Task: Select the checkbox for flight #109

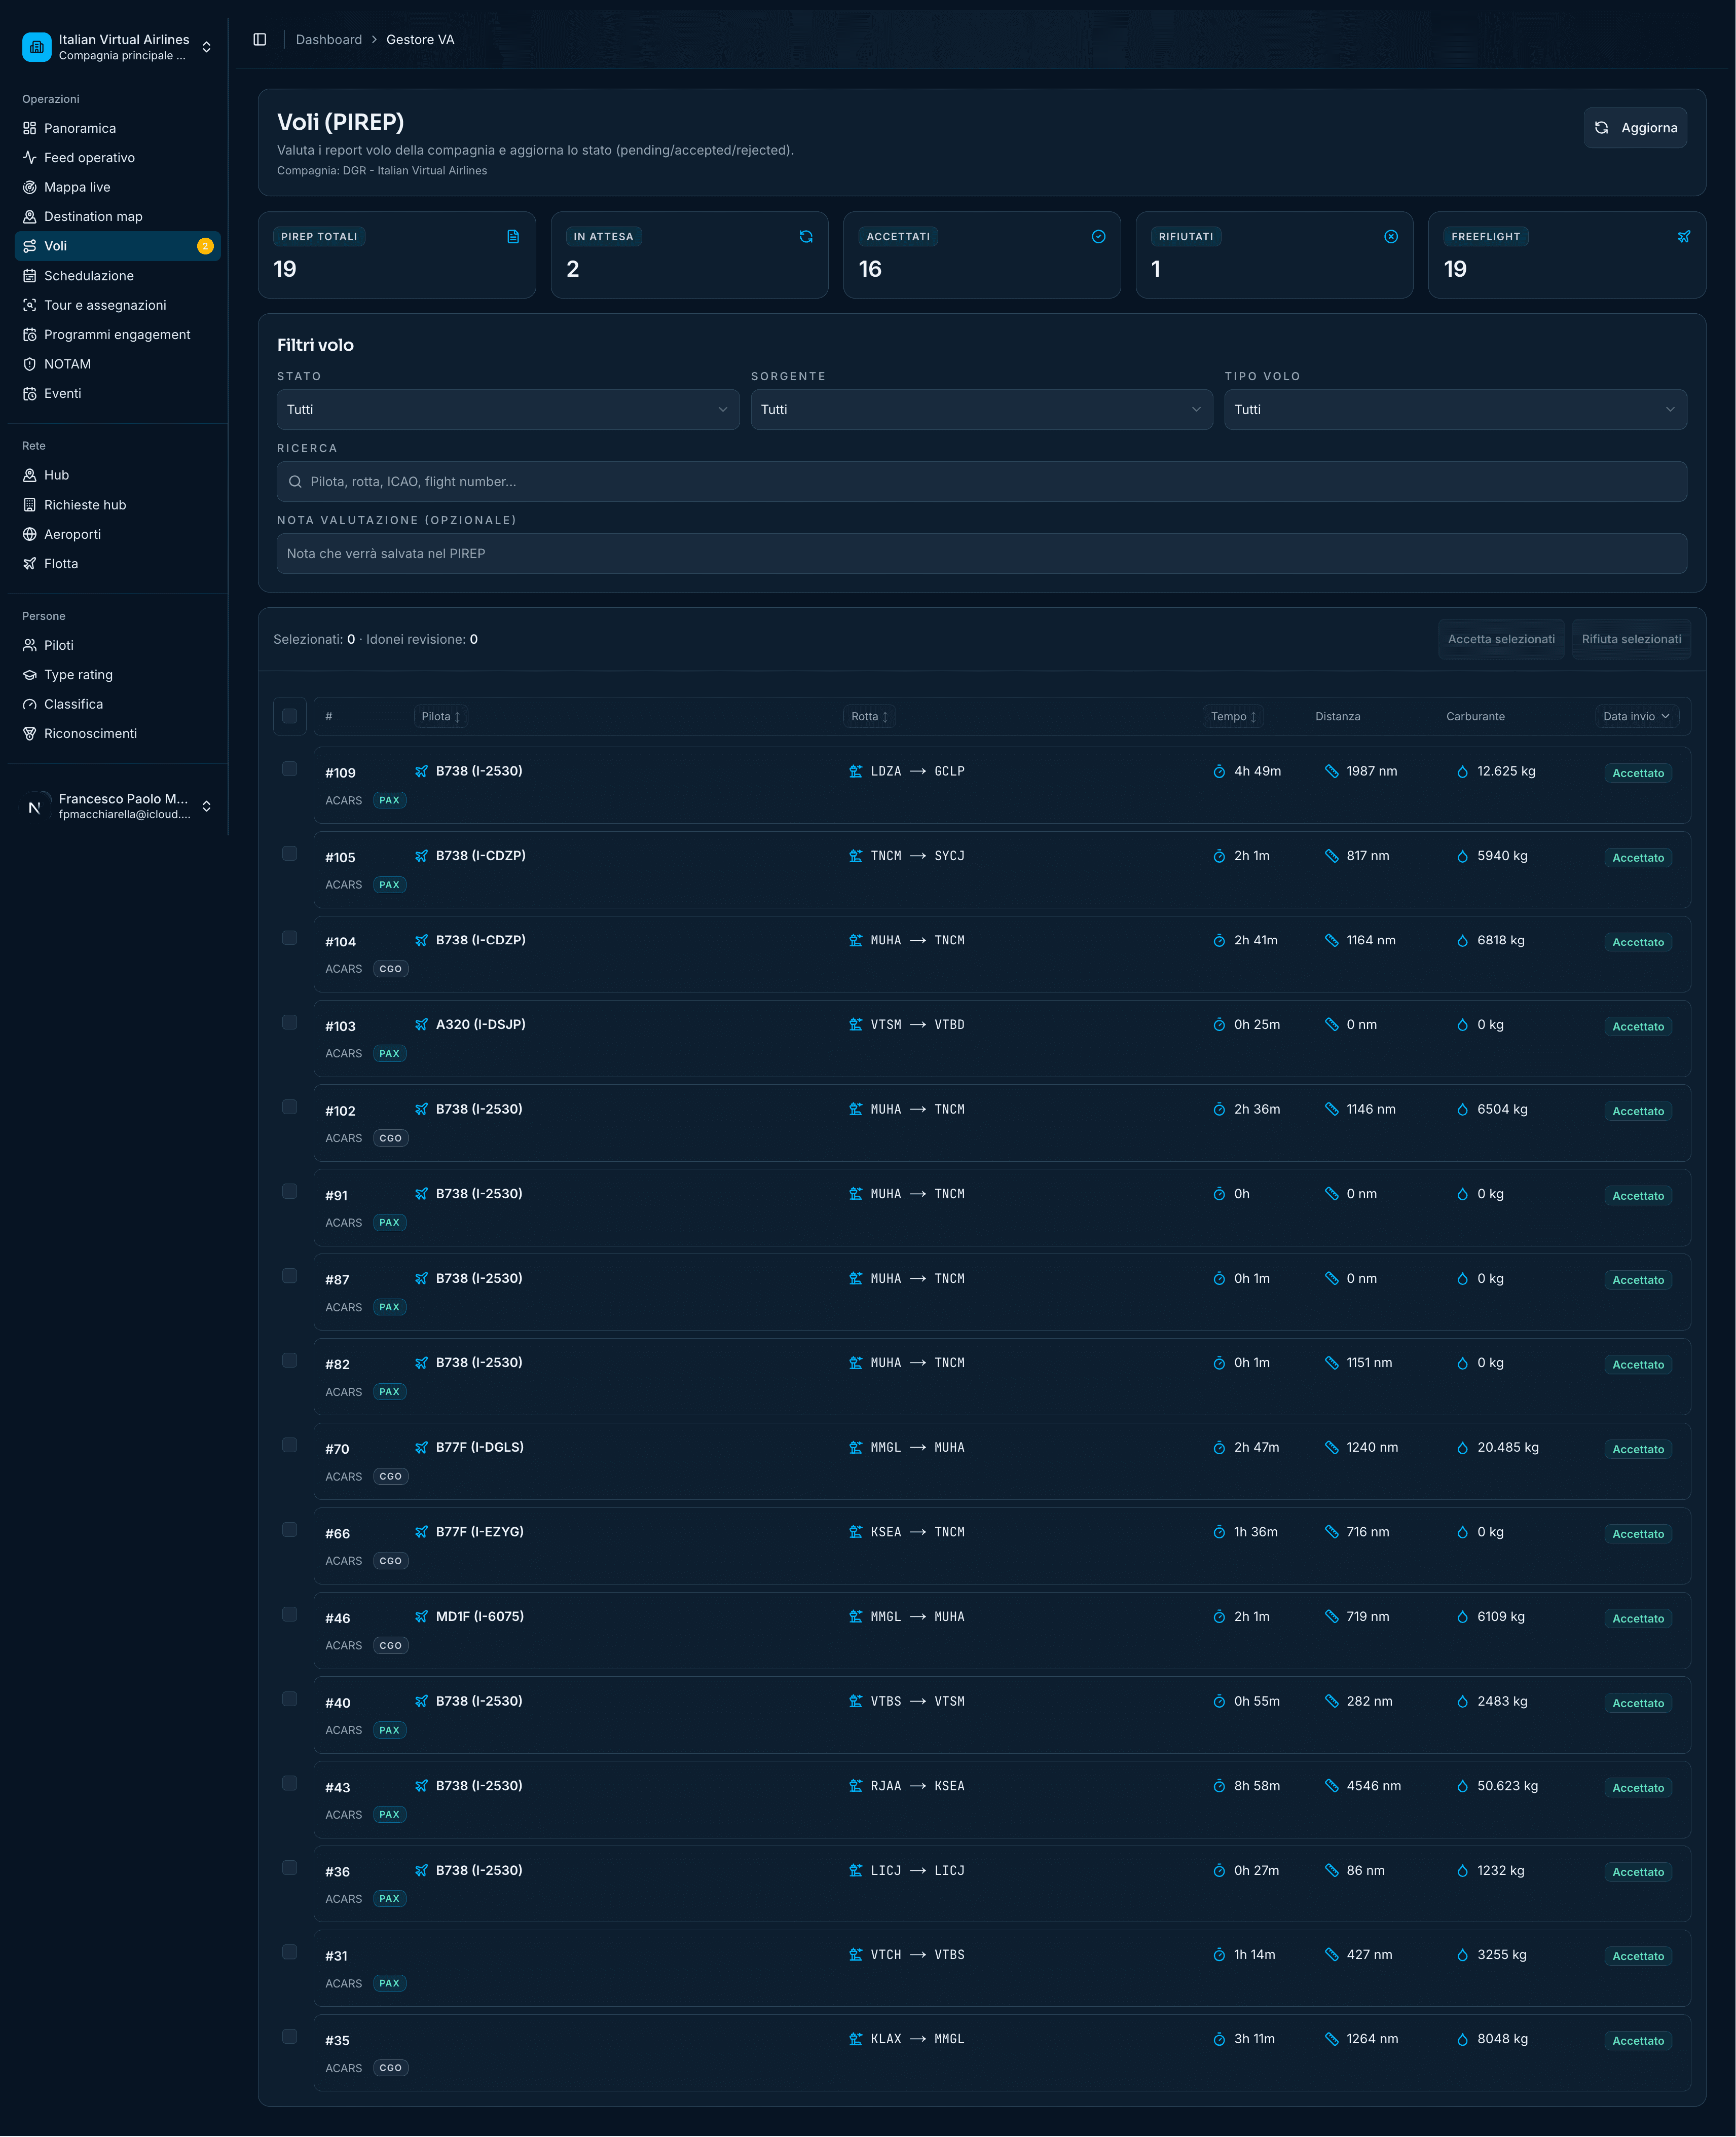Action: (x=290, y=769)
